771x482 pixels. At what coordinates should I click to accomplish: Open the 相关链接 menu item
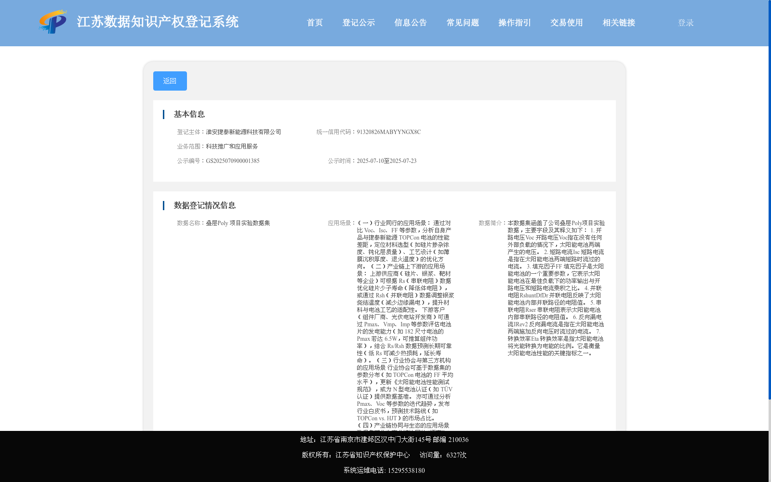619,23
